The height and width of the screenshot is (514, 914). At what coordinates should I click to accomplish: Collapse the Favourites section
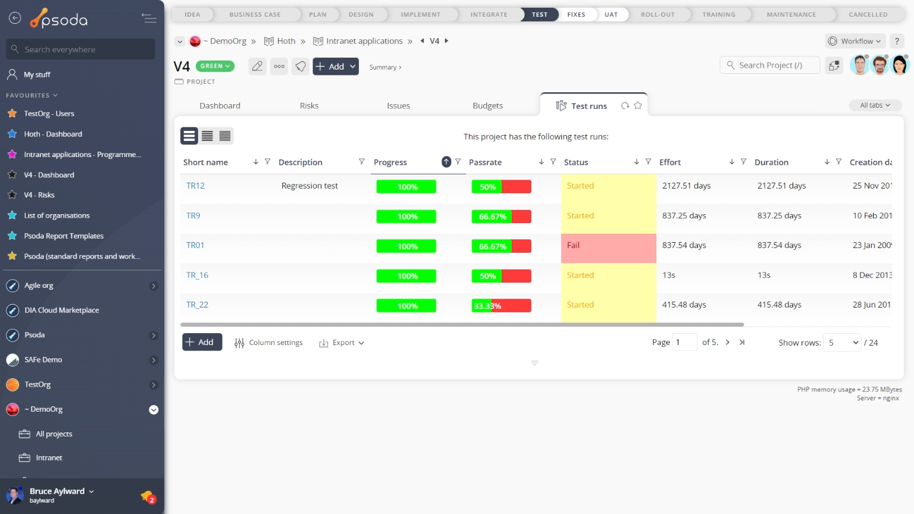point(32,95)
